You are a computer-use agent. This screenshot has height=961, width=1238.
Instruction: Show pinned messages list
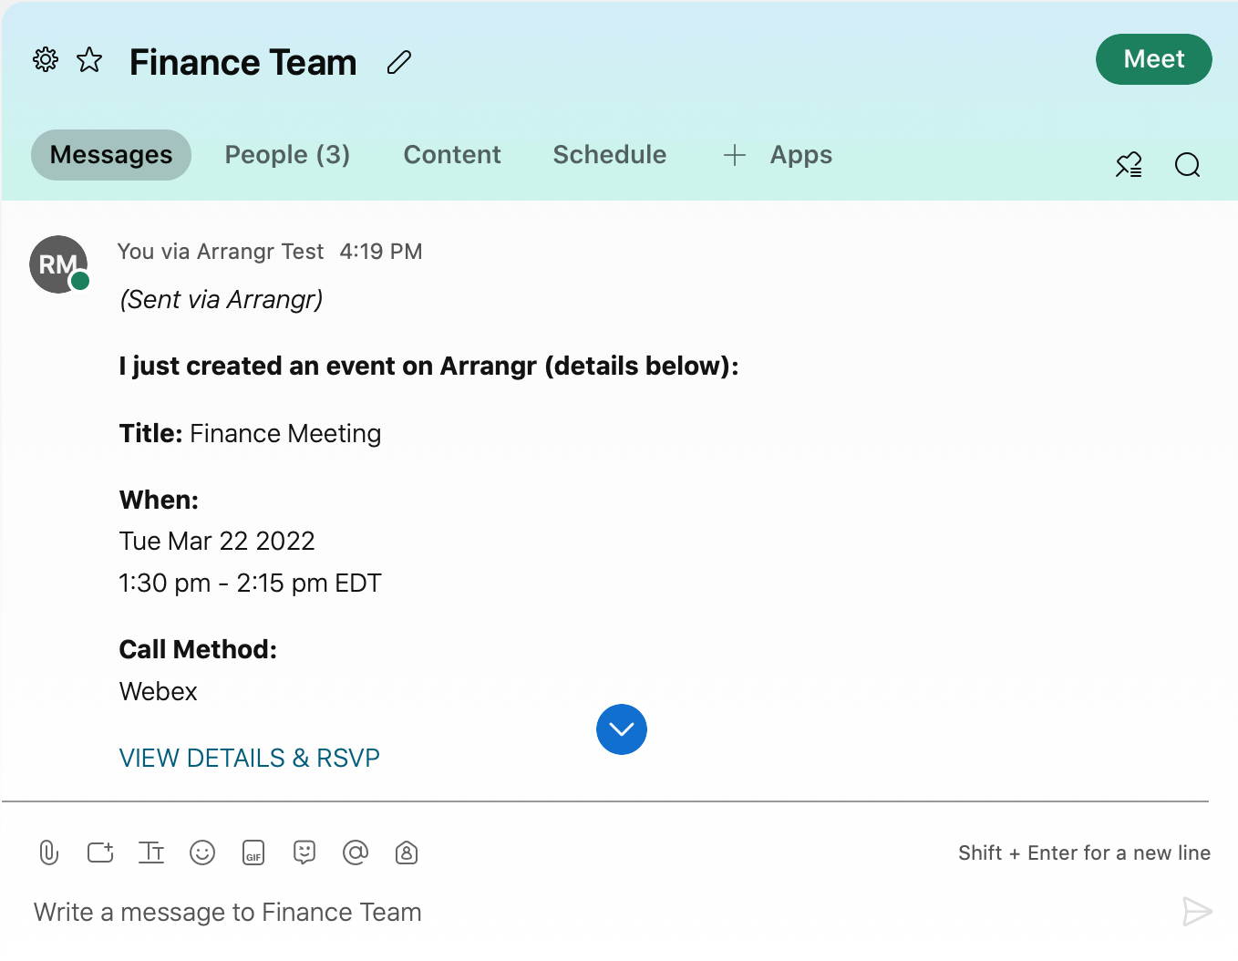(1129, 165)
